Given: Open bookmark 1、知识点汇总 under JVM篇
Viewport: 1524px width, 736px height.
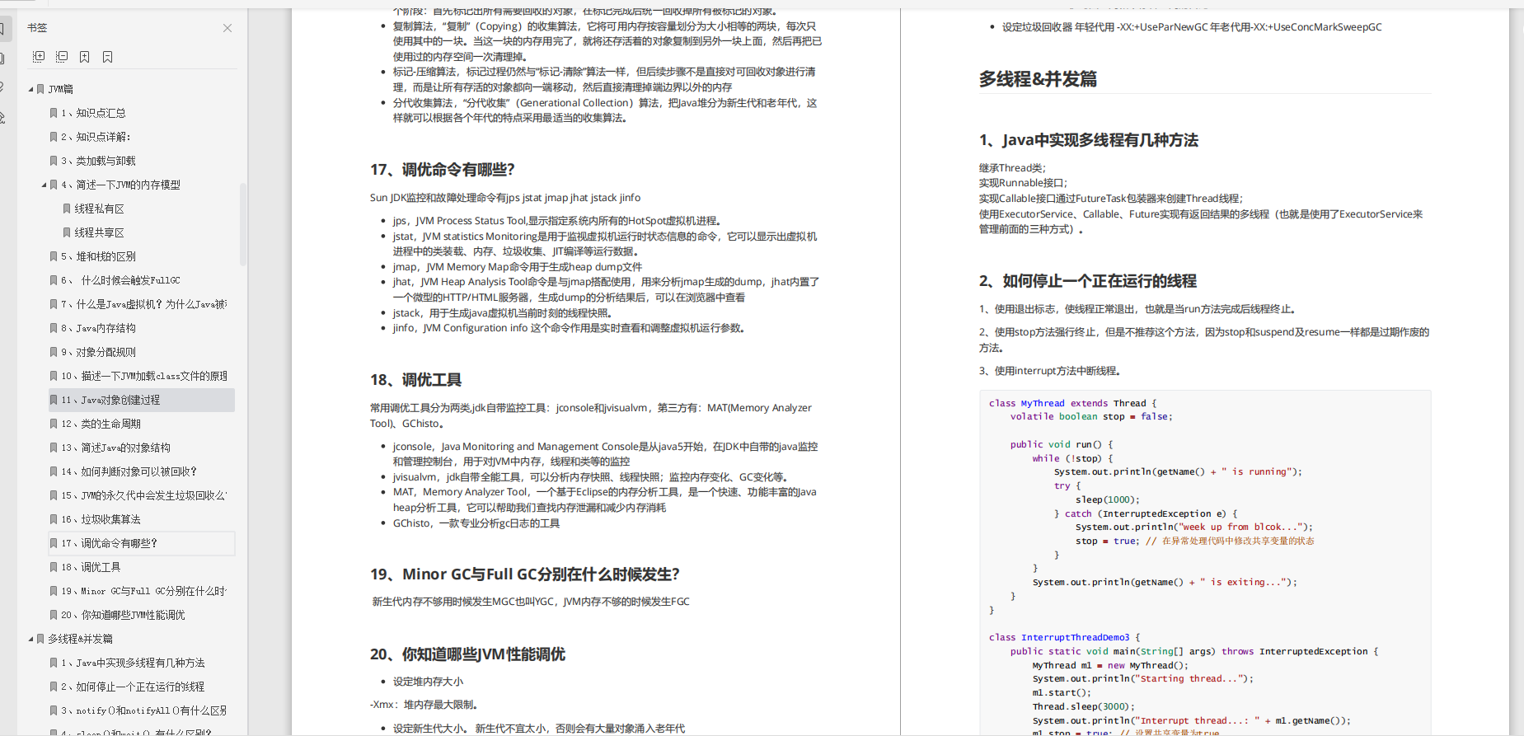Looking at the screenshot, I should (x=93, y=113).
